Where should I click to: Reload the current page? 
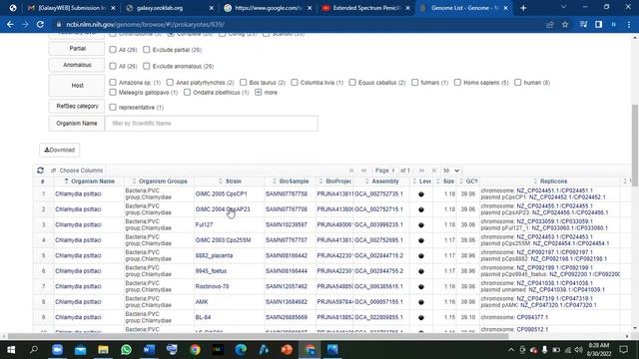pyautogui.click(x=40, y=24)
